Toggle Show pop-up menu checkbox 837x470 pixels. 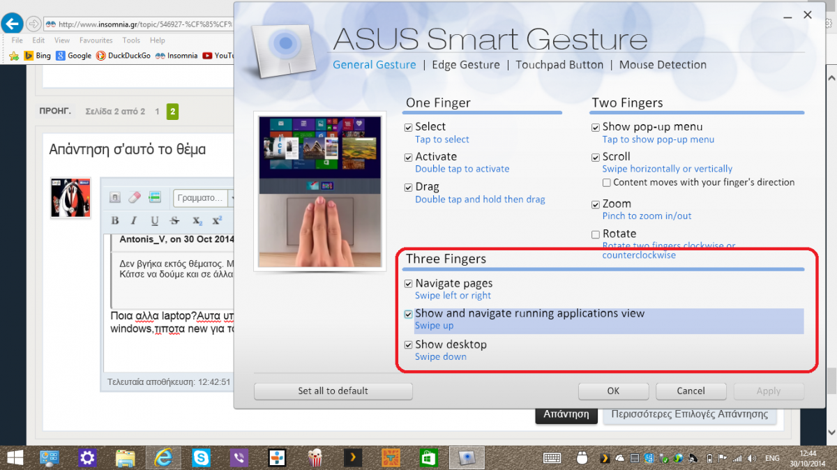[596, 128]
